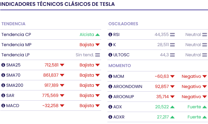Viewport: 208px width, 124px height.
Task: Open the SMA200 info icon
Action: tap(3, 85)
